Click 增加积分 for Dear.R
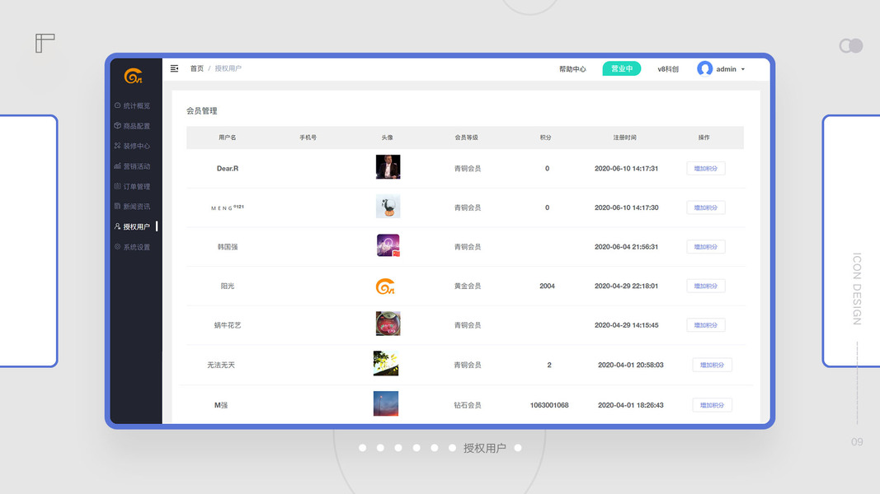 tap(705, 169)
